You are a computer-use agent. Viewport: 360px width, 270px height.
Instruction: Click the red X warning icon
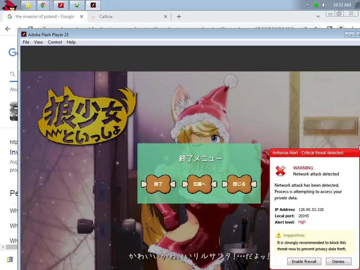(280, 171)
